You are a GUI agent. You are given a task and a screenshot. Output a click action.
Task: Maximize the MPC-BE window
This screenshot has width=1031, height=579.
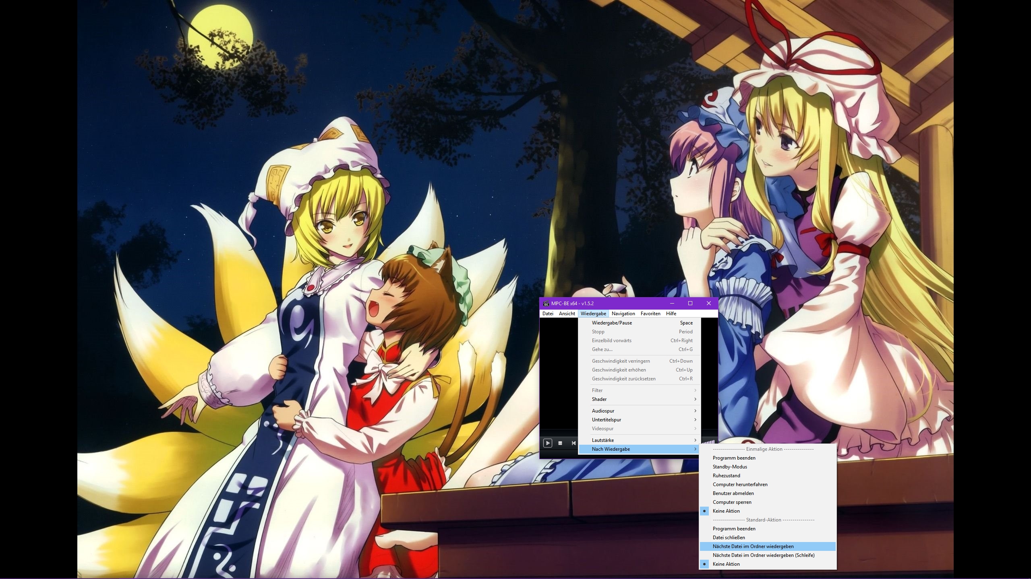click(690, 304)
